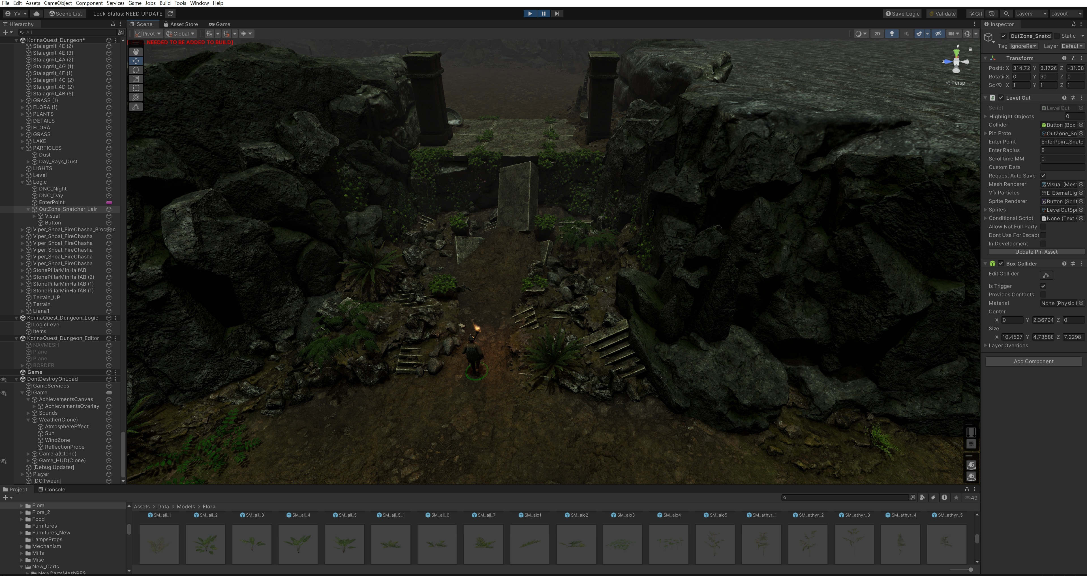This screenshot has width=1087, height=576.
Task: Select the Scale tool in scene toolbar
Action: pyautogui.click(x=136, y=79)
